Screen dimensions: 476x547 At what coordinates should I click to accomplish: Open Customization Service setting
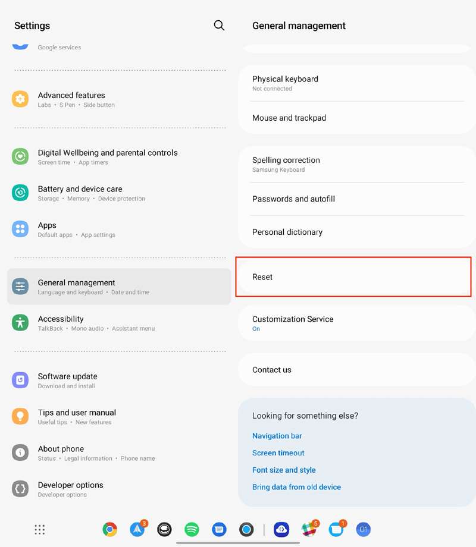point(353,323)
